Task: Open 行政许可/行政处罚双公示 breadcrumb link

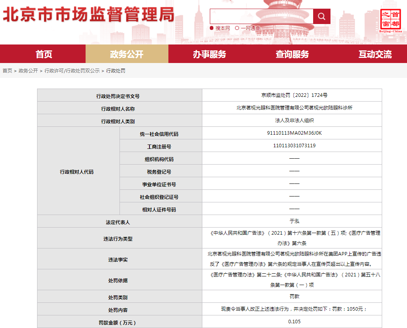Action: 72,71
